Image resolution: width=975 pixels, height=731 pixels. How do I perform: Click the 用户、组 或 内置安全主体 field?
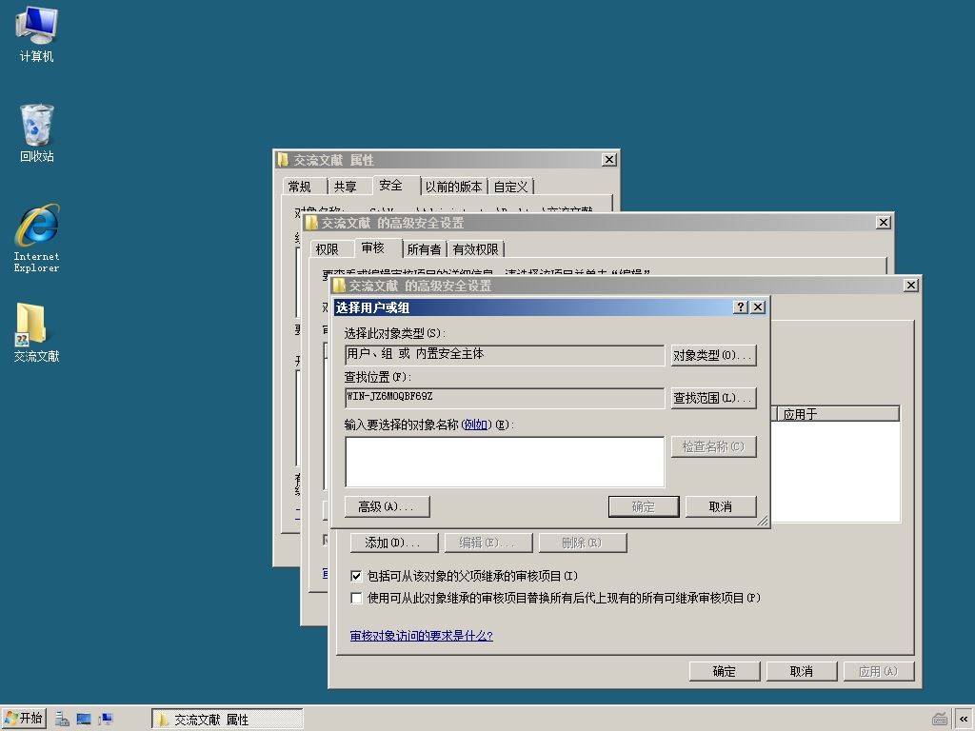(505, 355)
